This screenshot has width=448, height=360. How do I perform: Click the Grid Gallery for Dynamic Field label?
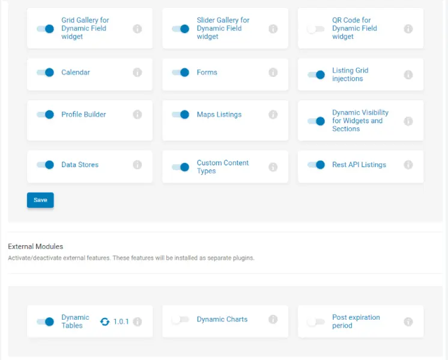pos(85,28)
